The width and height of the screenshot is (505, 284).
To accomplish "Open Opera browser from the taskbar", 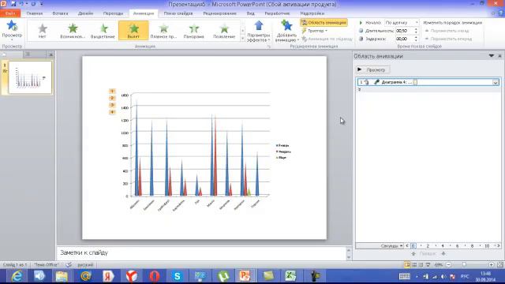I will [x=155, y=276].
